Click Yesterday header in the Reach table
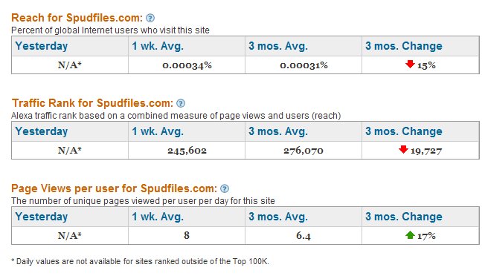This screenshot has width=485, height=276. coord(42,46)
